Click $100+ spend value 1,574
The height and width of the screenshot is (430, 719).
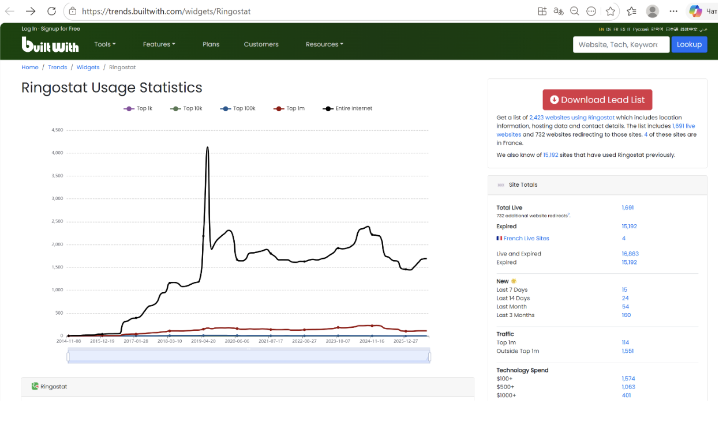628,379
